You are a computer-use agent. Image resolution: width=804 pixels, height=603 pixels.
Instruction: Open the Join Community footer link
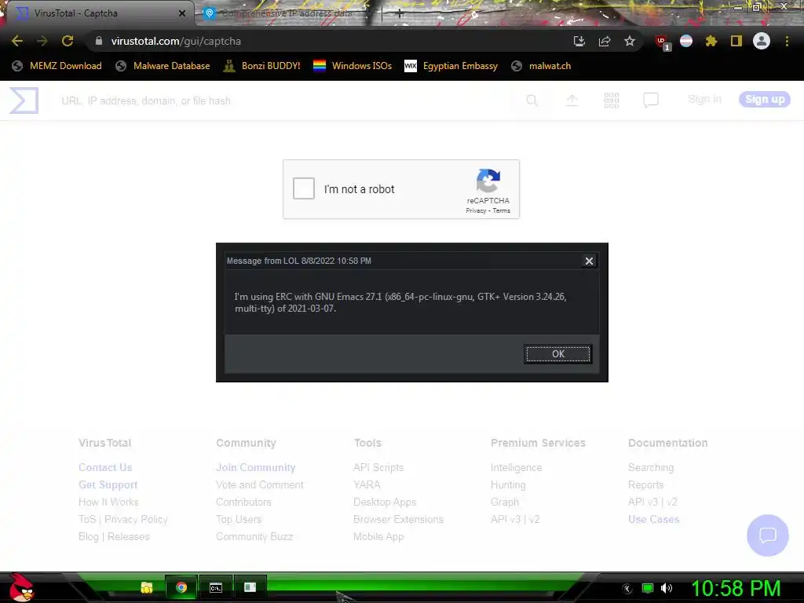255,467
